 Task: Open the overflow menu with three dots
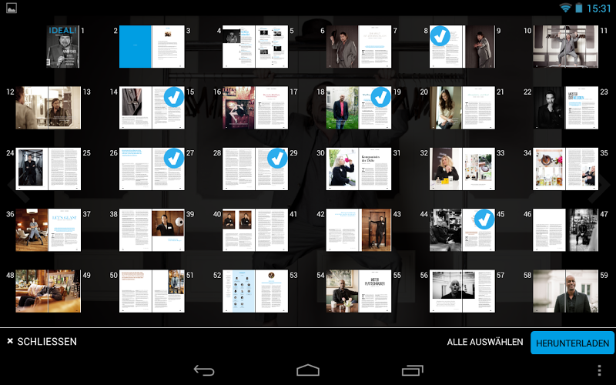click(x=599, y=370)
